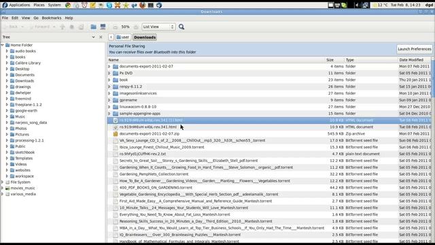Sort by the Date Modified column header
Viewport: 435px width, 245px height.
(415, 60)
